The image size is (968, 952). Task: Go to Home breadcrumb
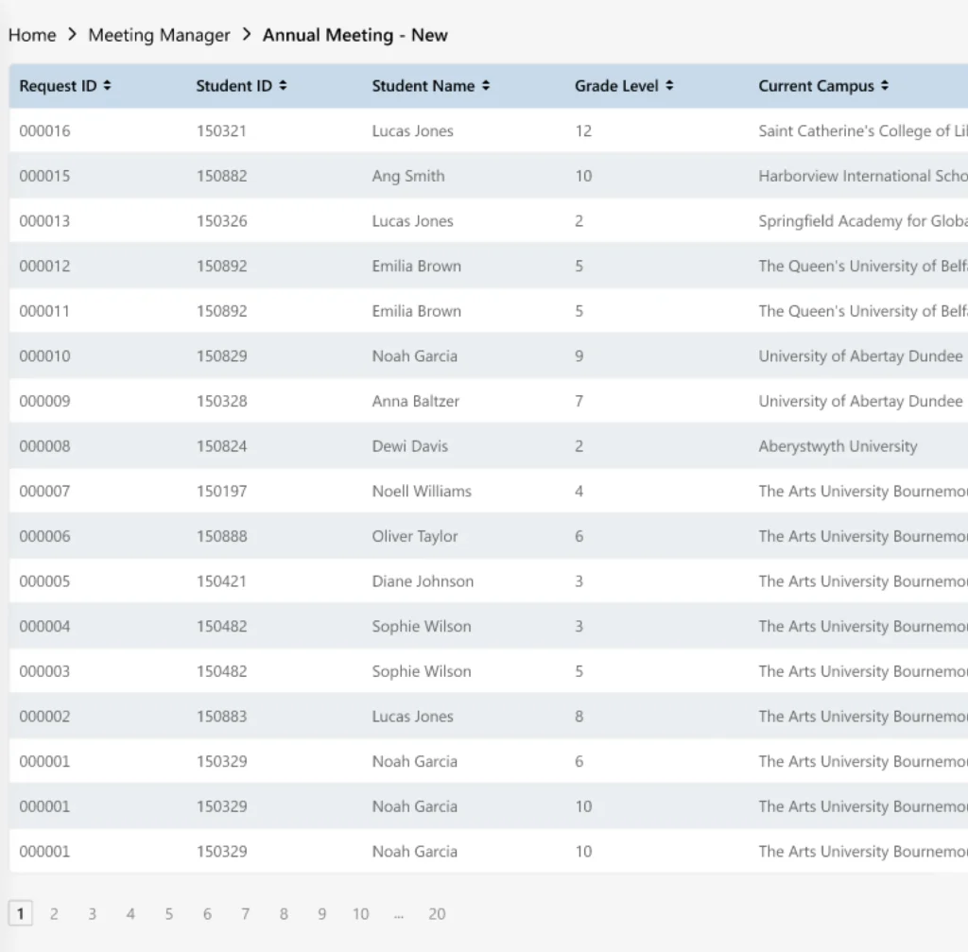pyautogui.click(x=32, y=35)
